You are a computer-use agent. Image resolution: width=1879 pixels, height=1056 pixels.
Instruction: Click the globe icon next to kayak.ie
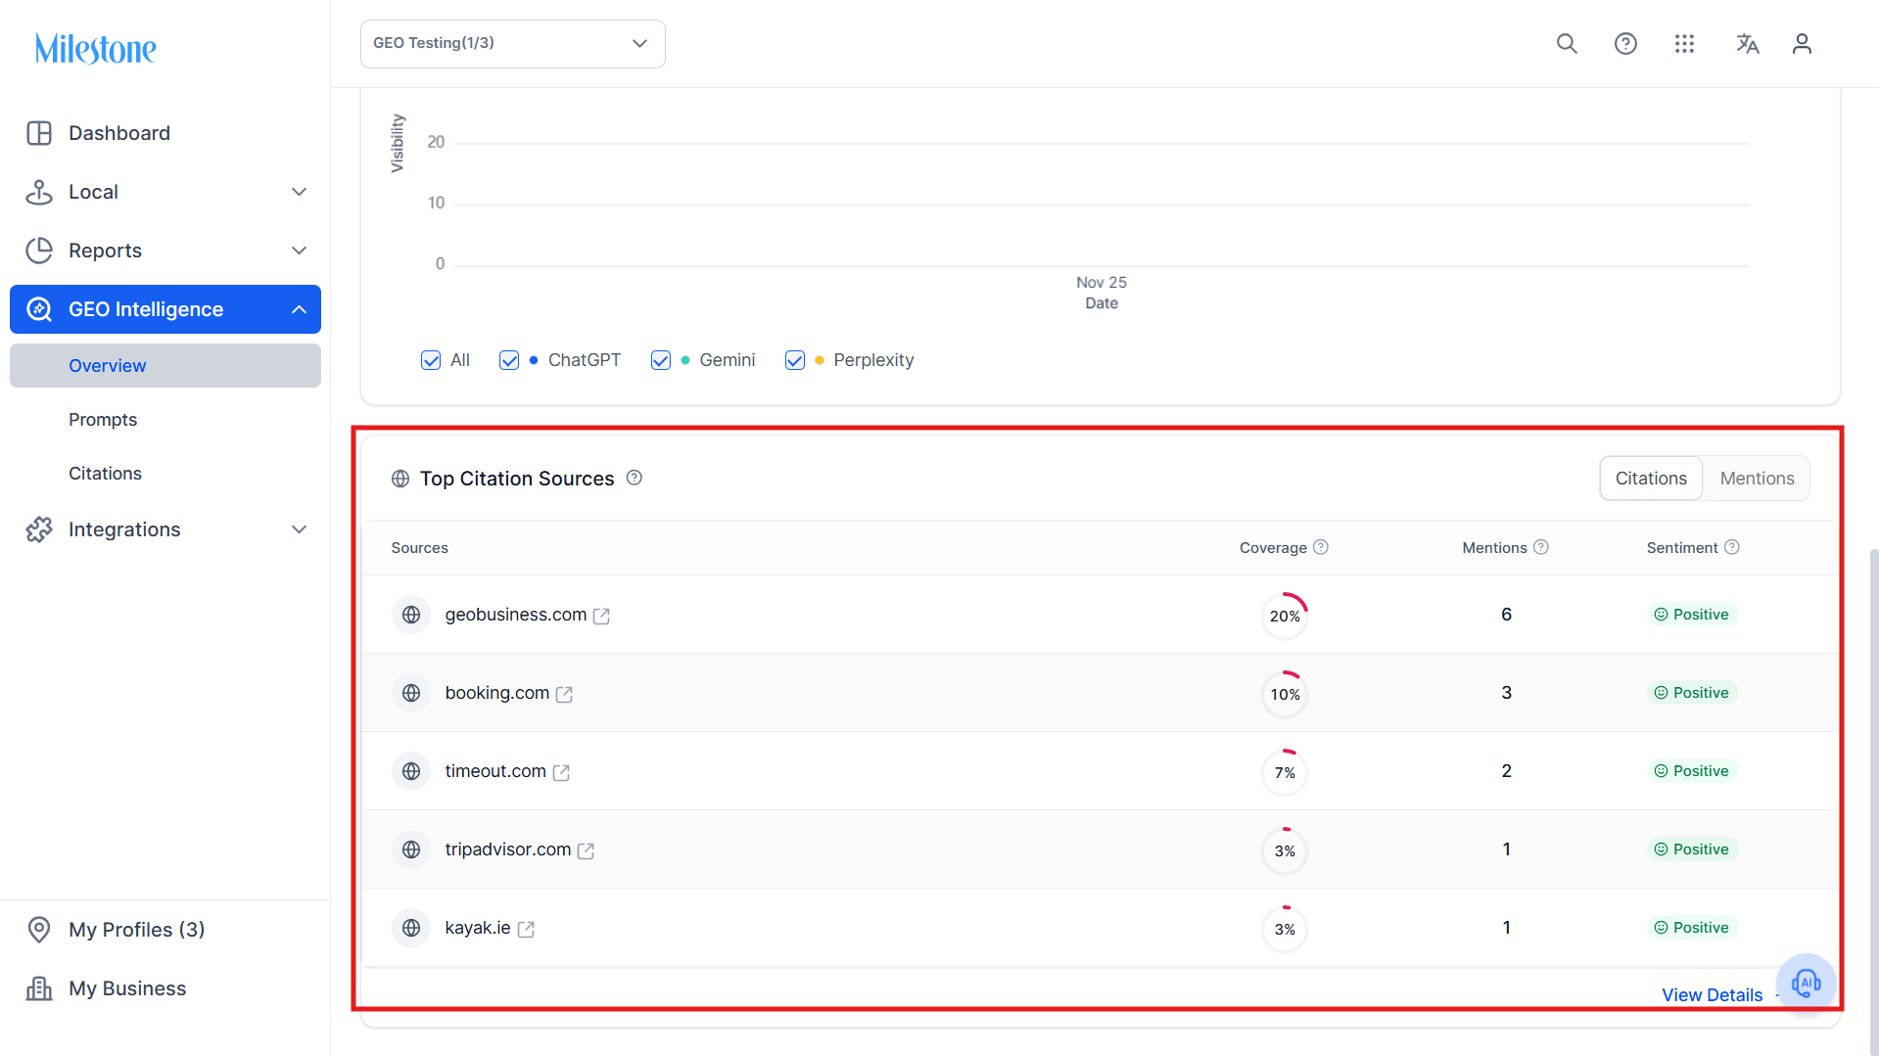[x=411, y=928]
